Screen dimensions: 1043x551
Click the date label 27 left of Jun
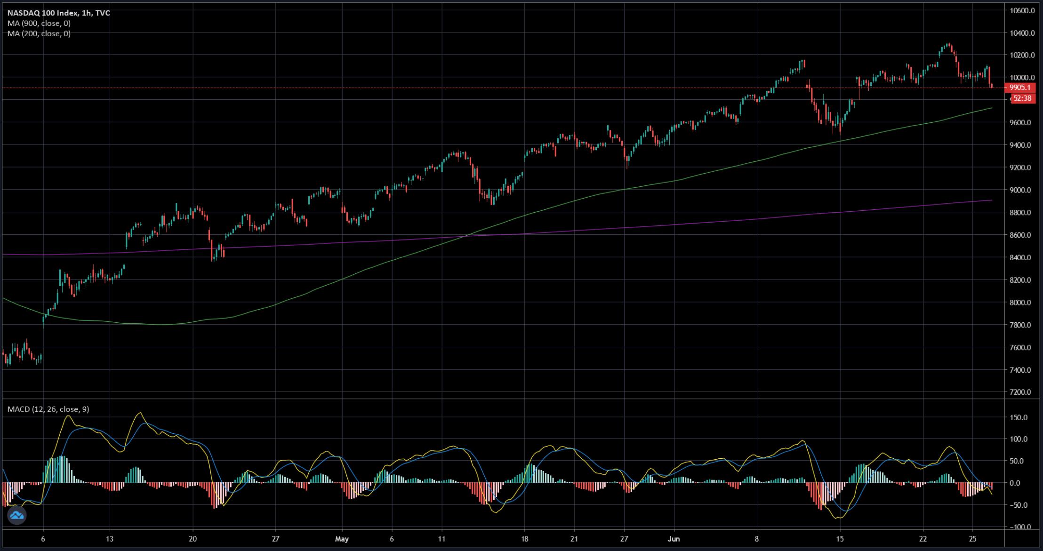pos(624,539)
